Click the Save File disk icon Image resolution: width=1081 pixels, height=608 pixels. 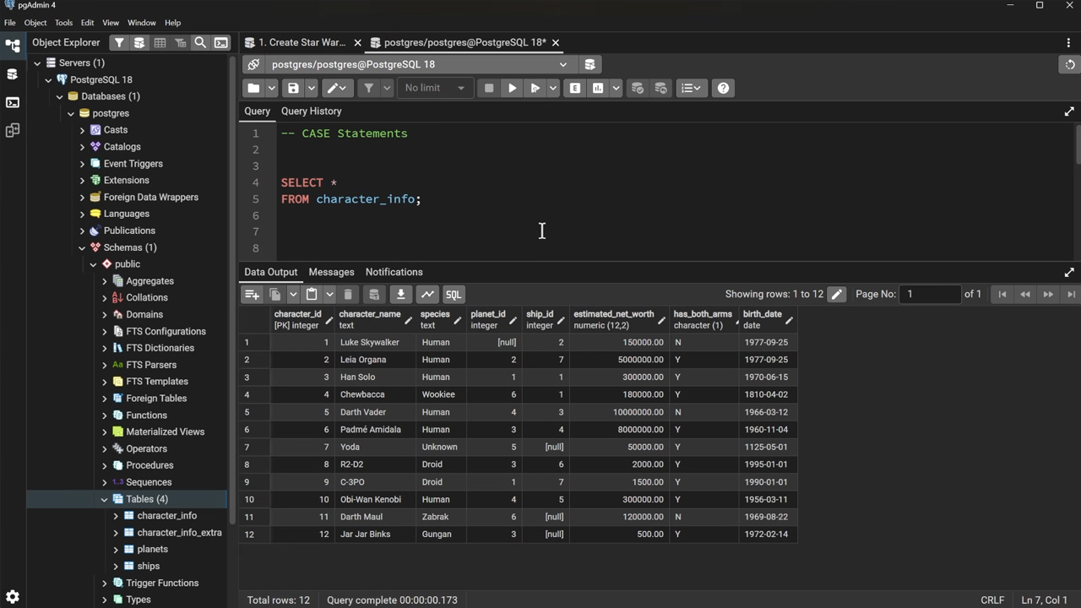[293, 88]
